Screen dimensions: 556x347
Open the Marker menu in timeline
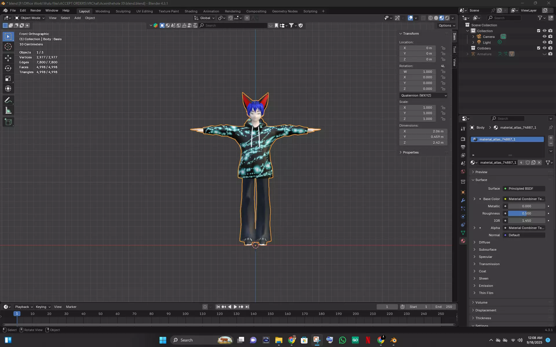[71, 307]
